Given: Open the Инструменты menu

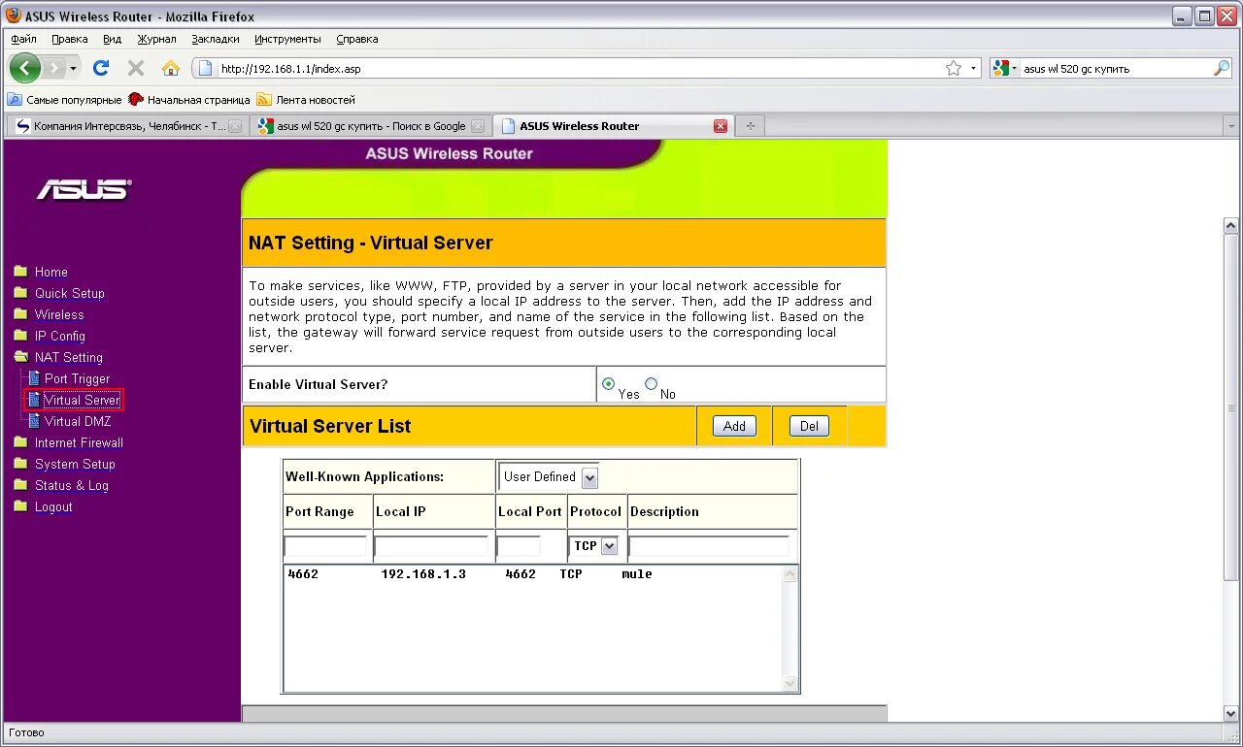Looking at the screenshot, I should tap(287, 39).
